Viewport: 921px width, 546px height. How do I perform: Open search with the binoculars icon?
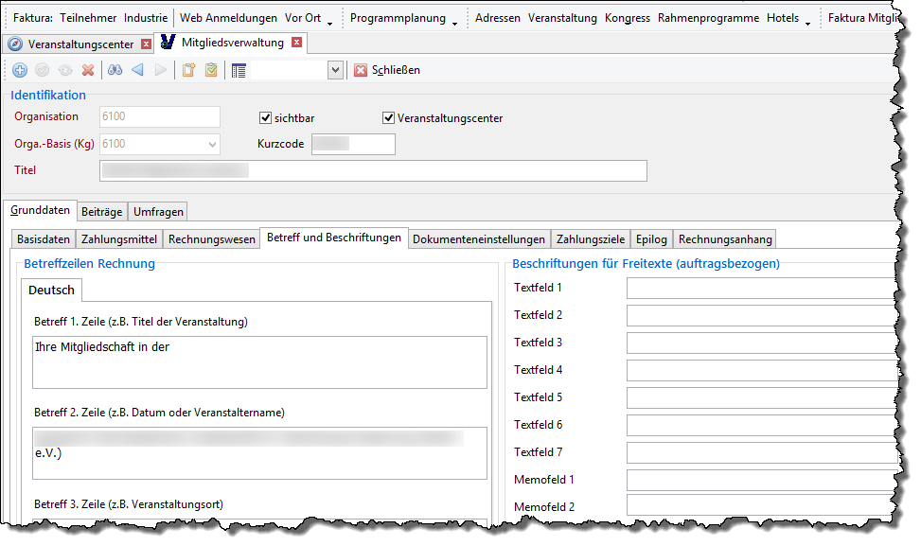pos(115,70)
